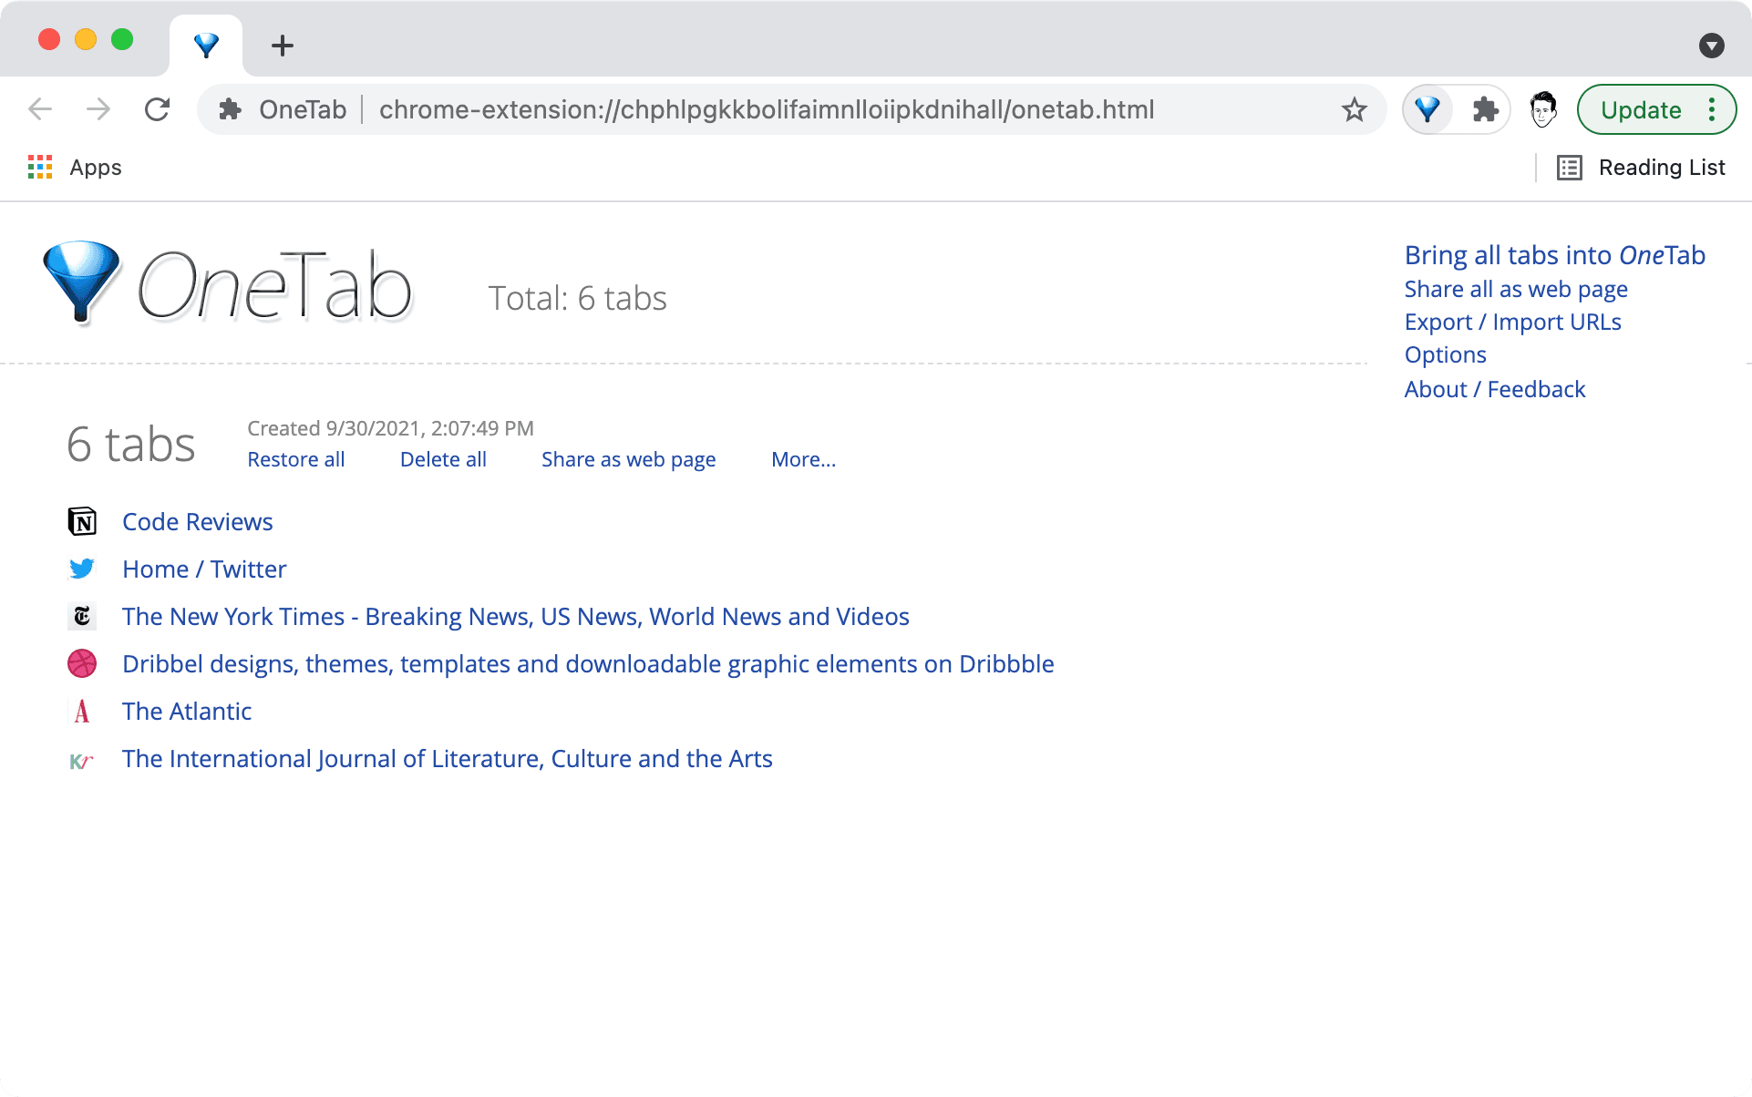Click the browser profile avatar

(1543, 109)
